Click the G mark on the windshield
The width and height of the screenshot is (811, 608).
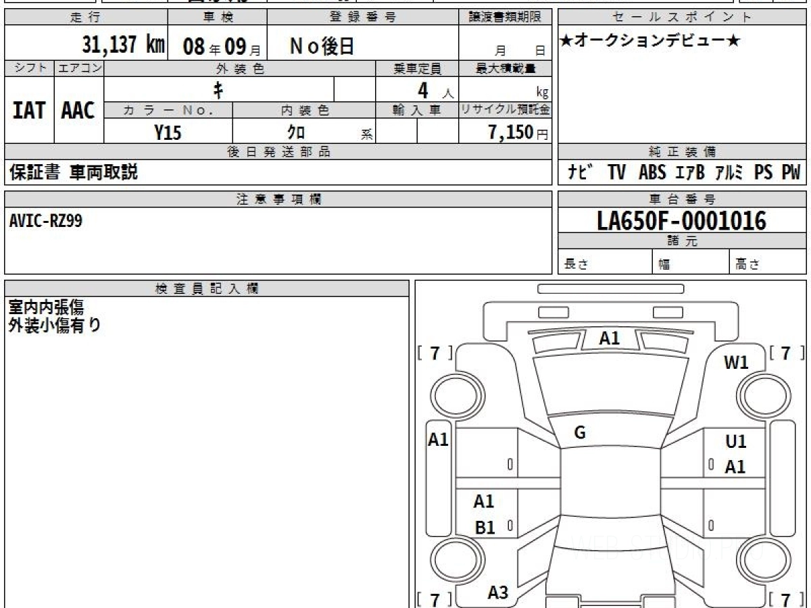click(x=580, y=434)
